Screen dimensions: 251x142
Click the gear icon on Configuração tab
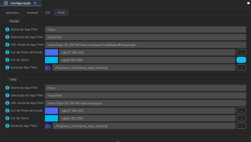click(6, 3)
